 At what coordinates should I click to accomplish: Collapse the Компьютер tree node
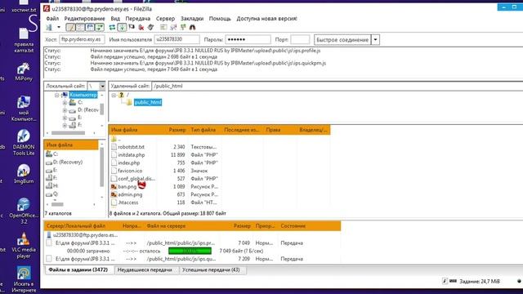click(x=56, y=96)
